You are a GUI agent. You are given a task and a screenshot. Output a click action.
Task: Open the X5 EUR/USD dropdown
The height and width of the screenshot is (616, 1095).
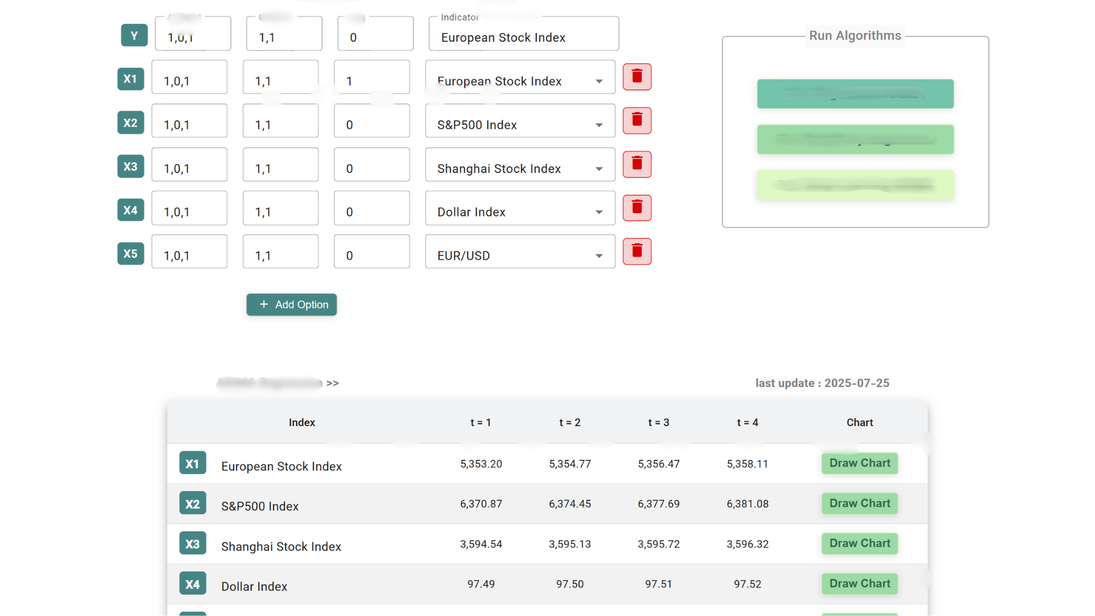(x=520, y=252)
